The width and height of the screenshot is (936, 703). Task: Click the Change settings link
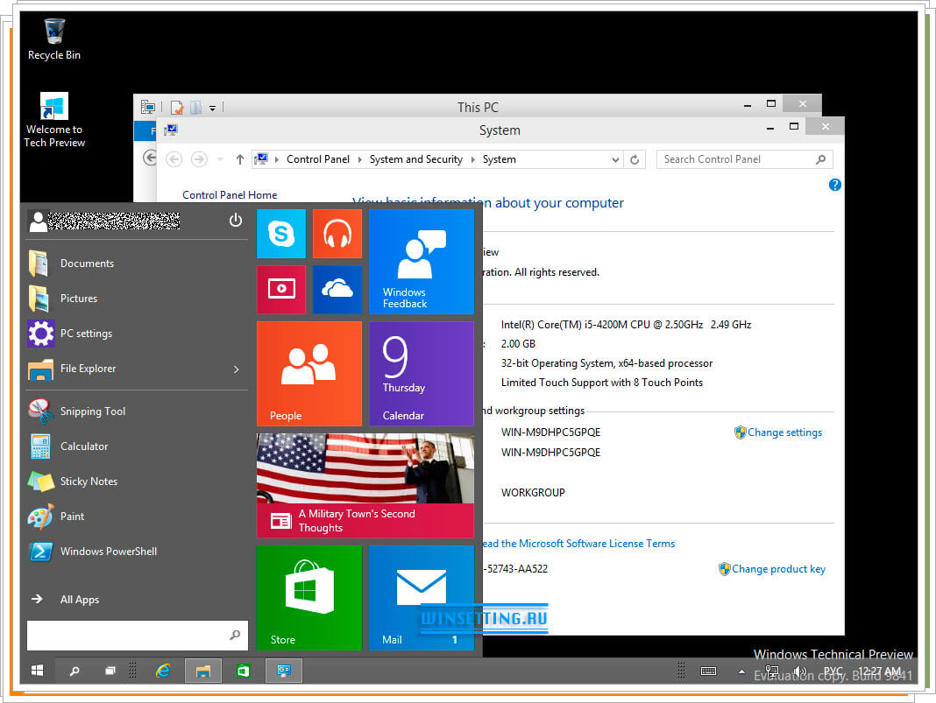[x=784, y=432]
